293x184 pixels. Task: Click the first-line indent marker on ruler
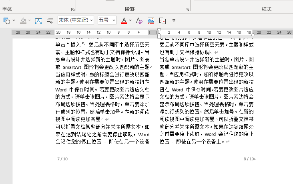click(159, 30)
